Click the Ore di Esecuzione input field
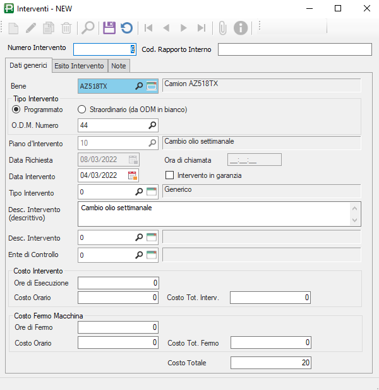 tap(118, 282)
